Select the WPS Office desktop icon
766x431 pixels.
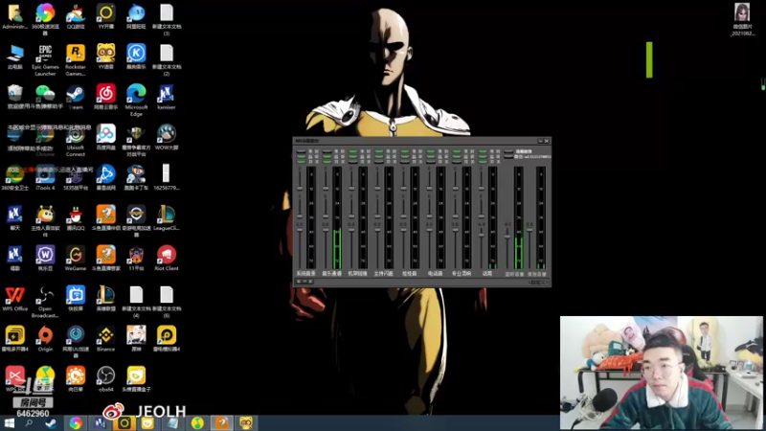[x=14, y=299]
